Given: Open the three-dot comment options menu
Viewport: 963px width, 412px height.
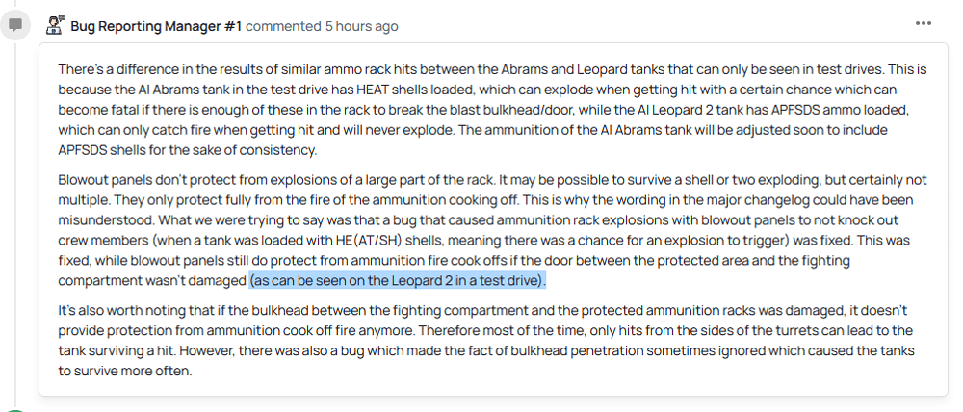Looking at the screenshot, I should [924, 23].
